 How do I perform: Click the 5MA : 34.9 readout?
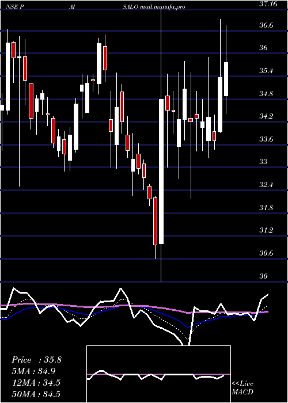(33, 371)
